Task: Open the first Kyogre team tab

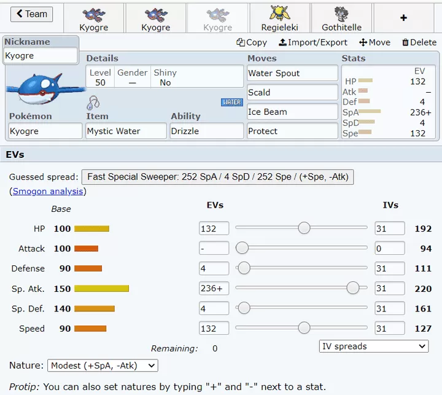Action: coord(93,18)
